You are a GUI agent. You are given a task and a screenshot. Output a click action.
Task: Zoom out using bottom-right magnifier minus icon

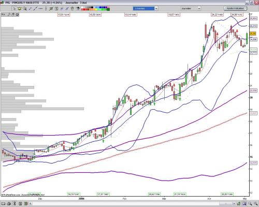[x=250, y=204]
